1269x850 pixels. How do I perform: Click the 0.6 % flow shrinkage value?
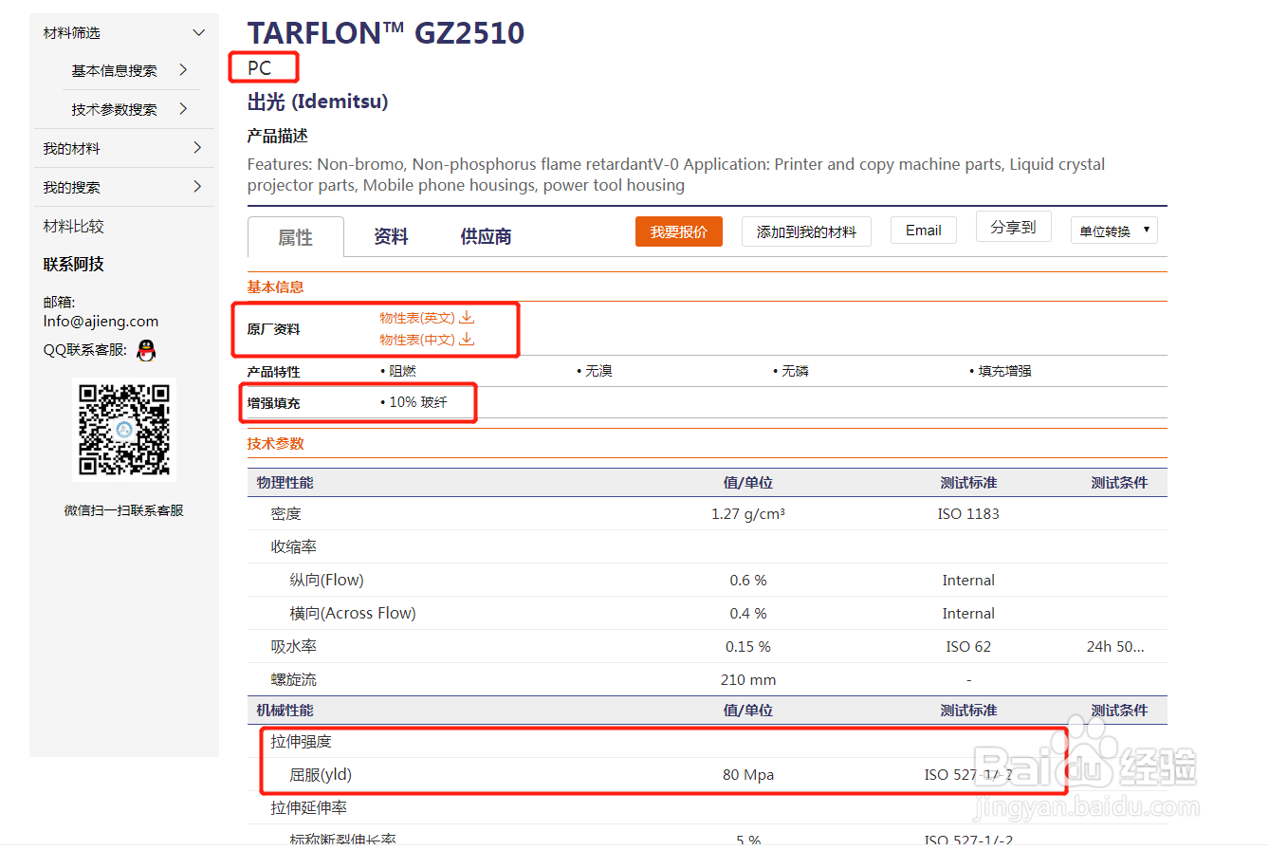pos(748,580)
